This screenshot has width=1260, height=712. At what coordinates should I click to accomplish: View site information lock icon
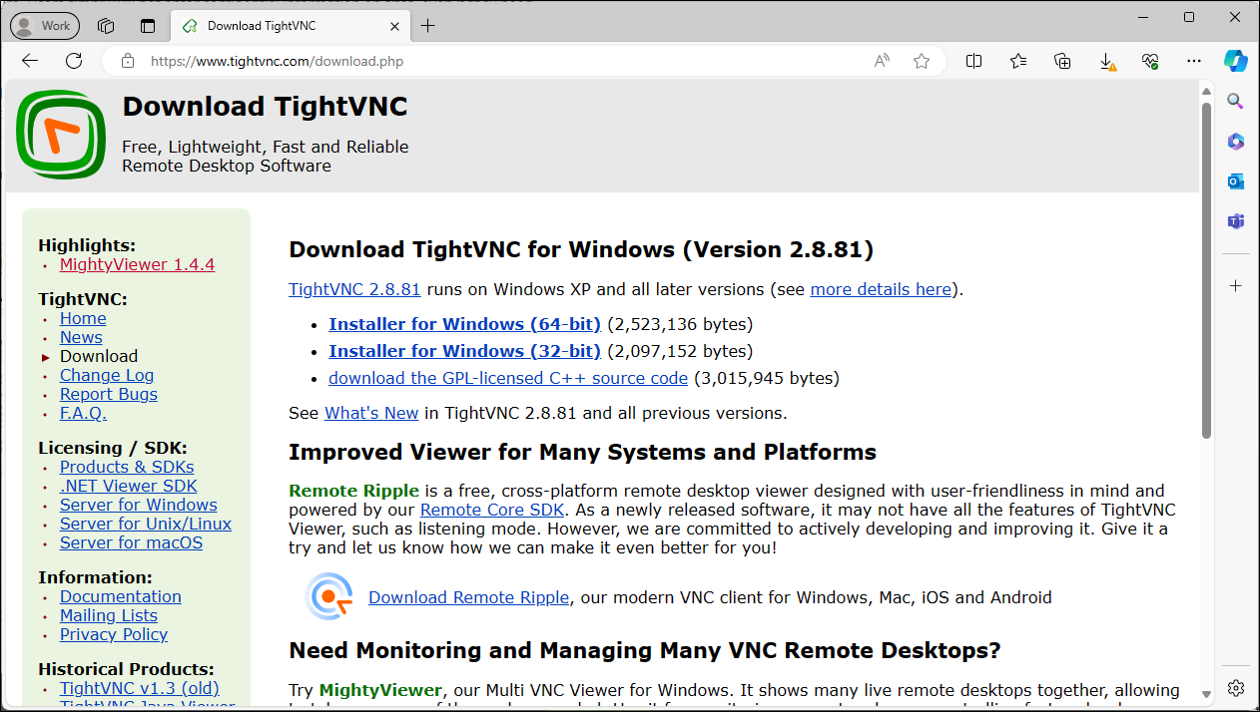[x=128, y=61]
